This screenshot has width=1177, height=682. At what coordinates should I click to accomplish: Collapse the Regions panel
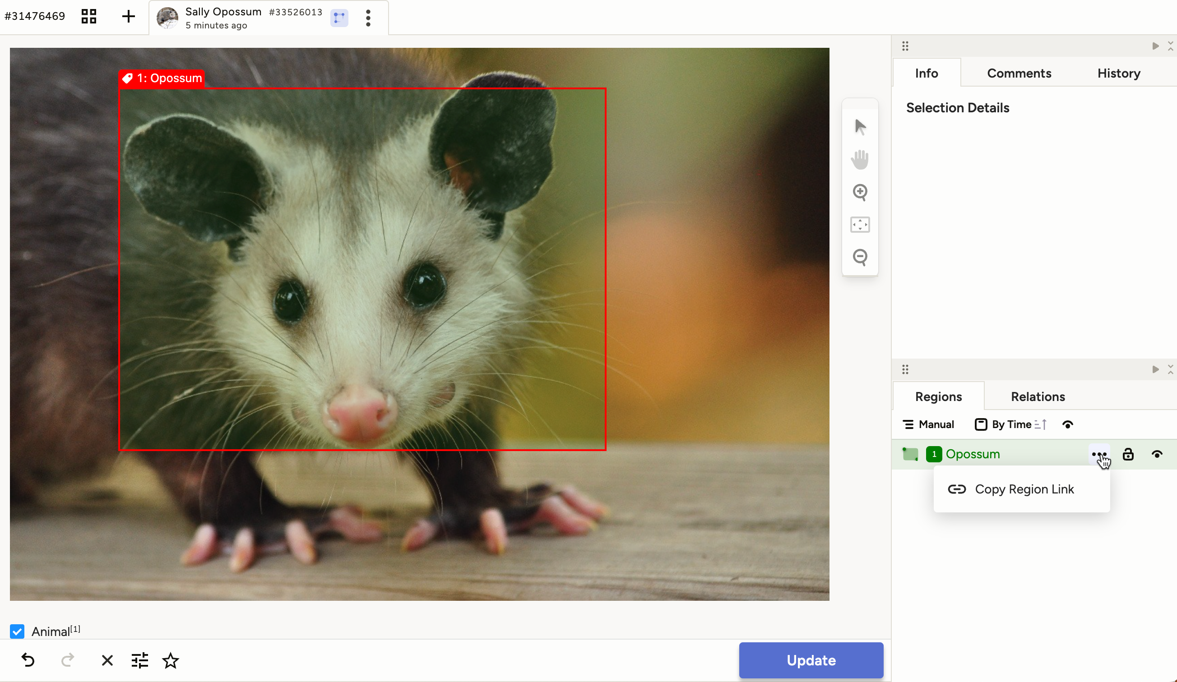(x=1170, y=369)
